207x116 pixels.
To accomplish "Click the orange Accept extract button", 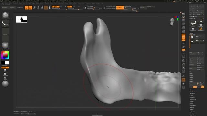I will click(x=195, y=87).
